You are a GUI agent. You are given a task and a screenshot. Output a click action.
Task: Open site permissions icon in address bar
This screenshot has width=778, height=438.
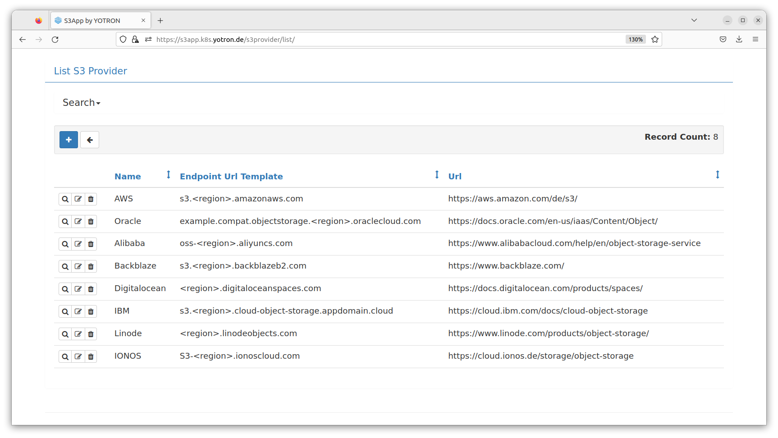point(148,40)
